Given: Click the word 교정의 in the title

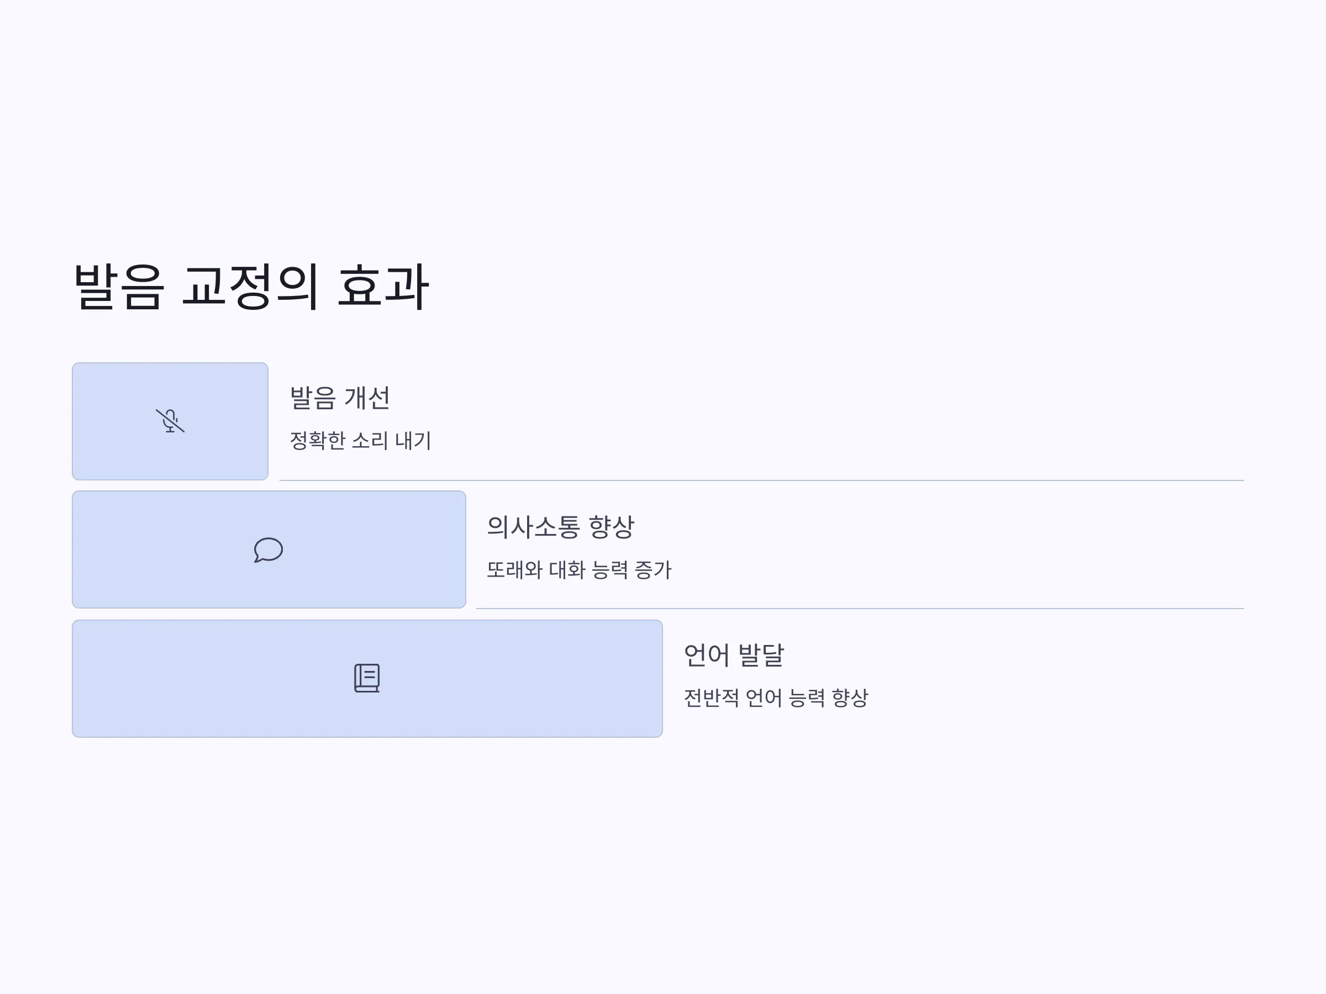Looking at the screenshot, I should [251, 287].
